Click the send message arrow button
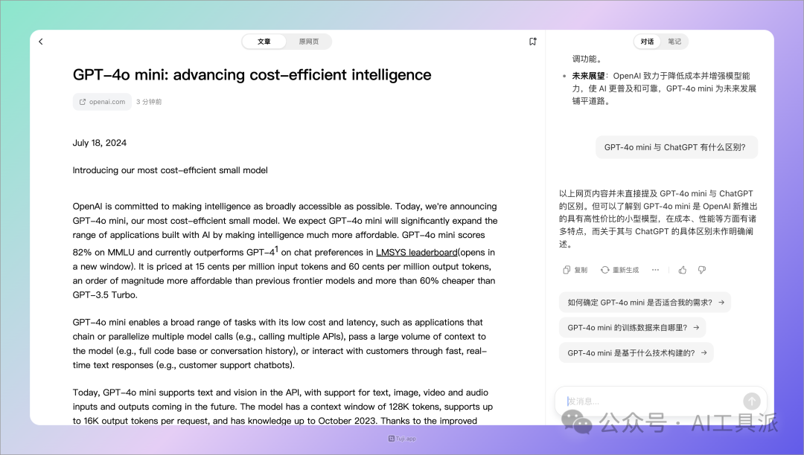This screenshot has width=804, height=455. [752, 401]
